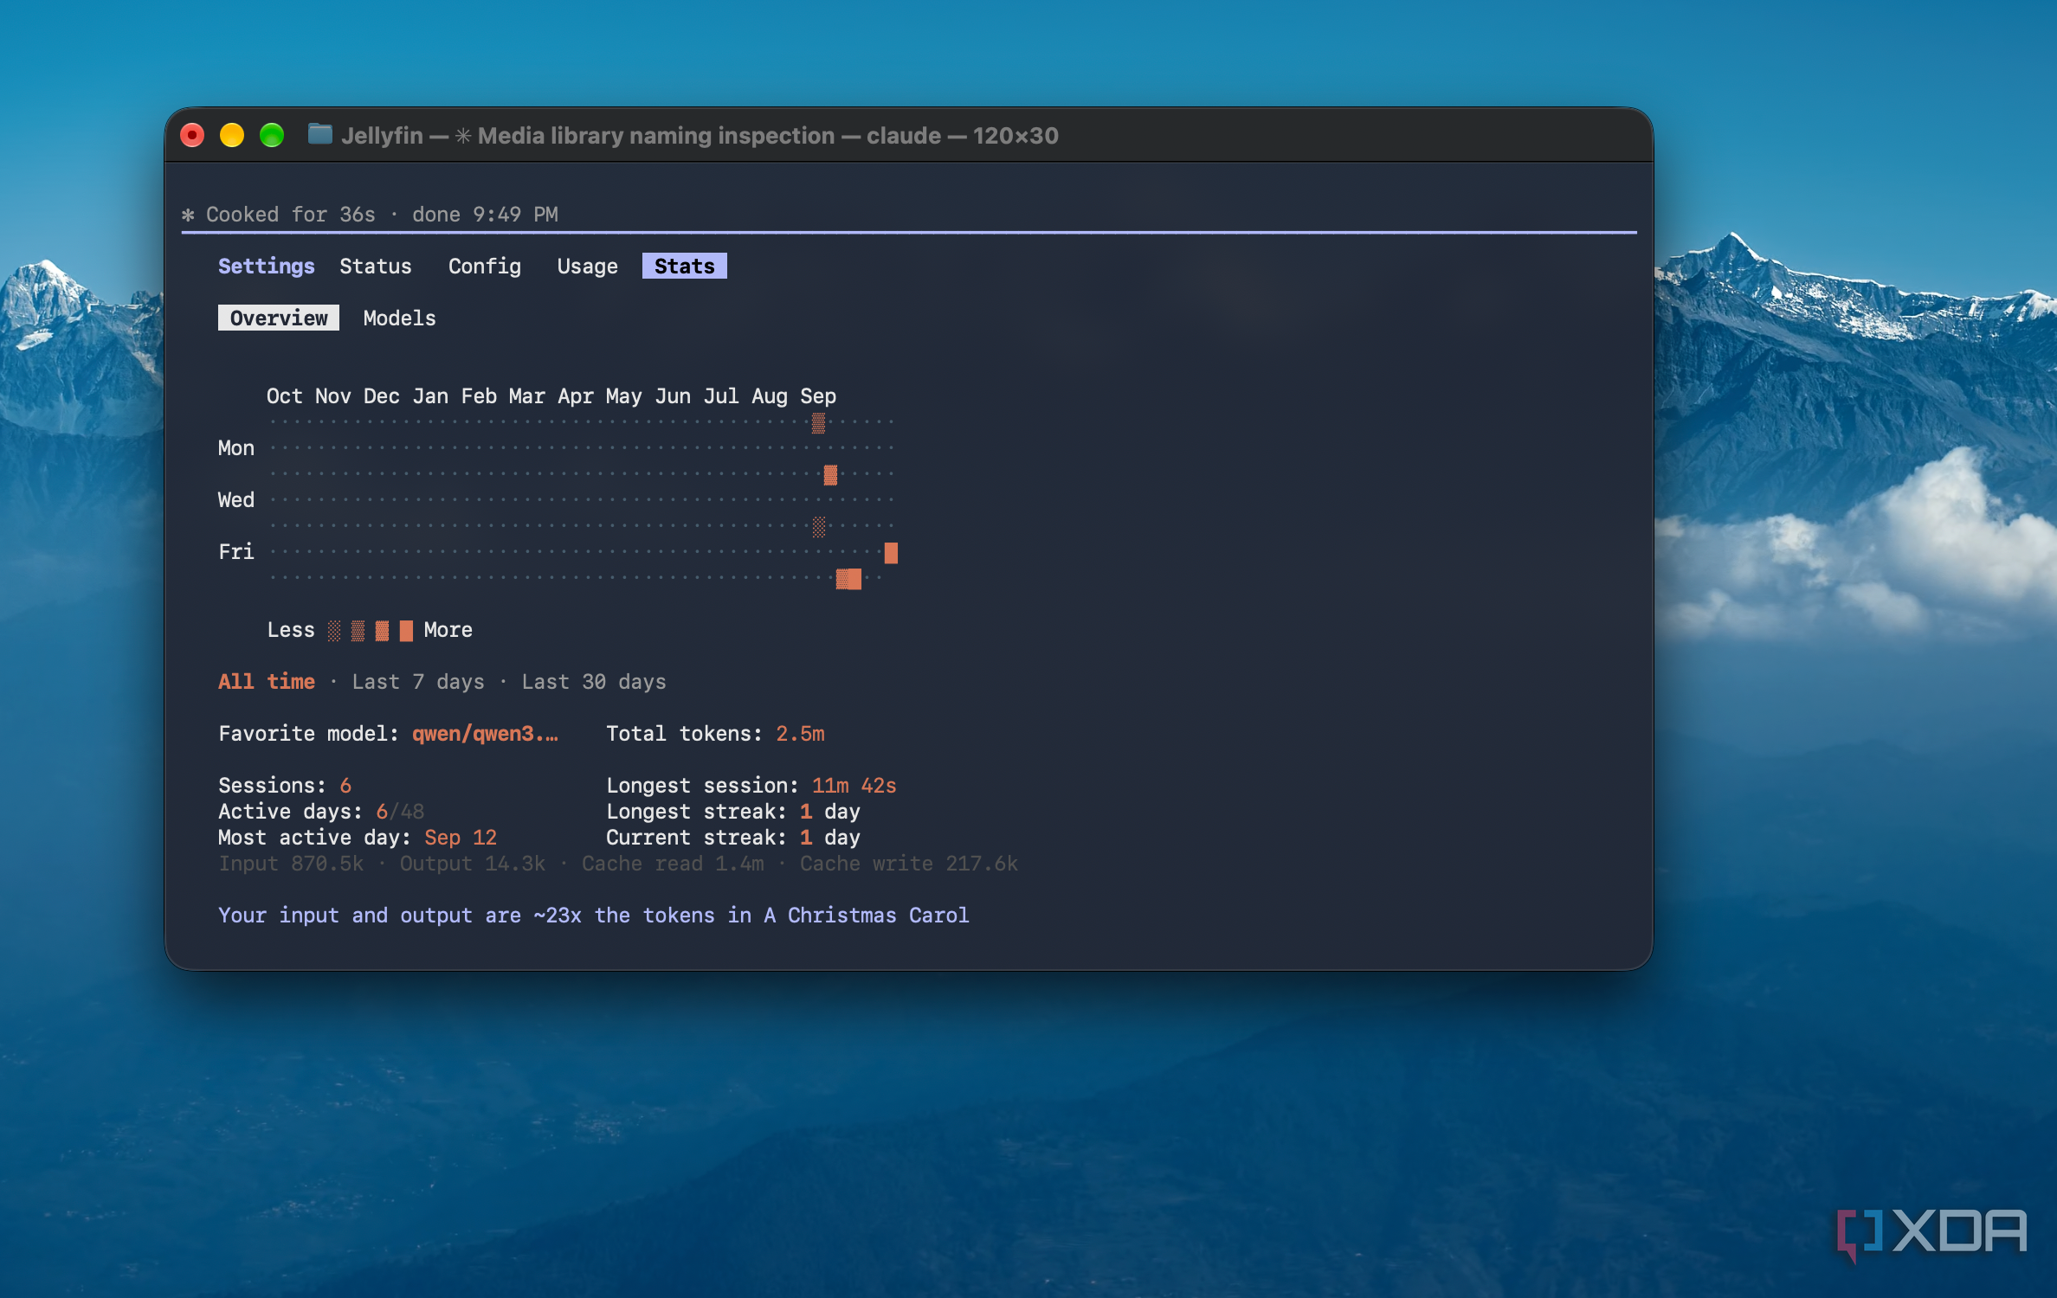Click the Mon row label in heatmap
The height and width of the screenshot is (1298, 2057).
(236, 447)
